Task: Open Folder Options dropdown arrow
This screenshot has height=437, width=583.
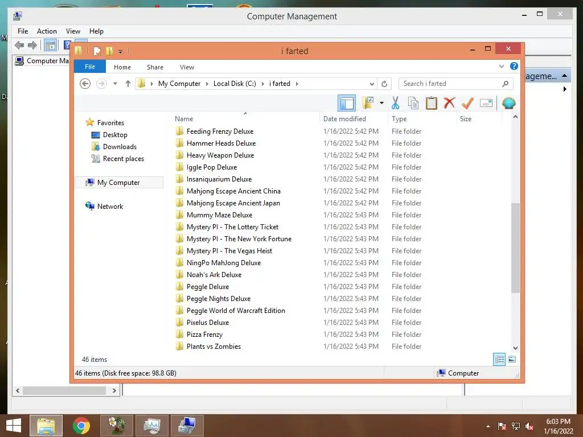Action: click(381, 103)
